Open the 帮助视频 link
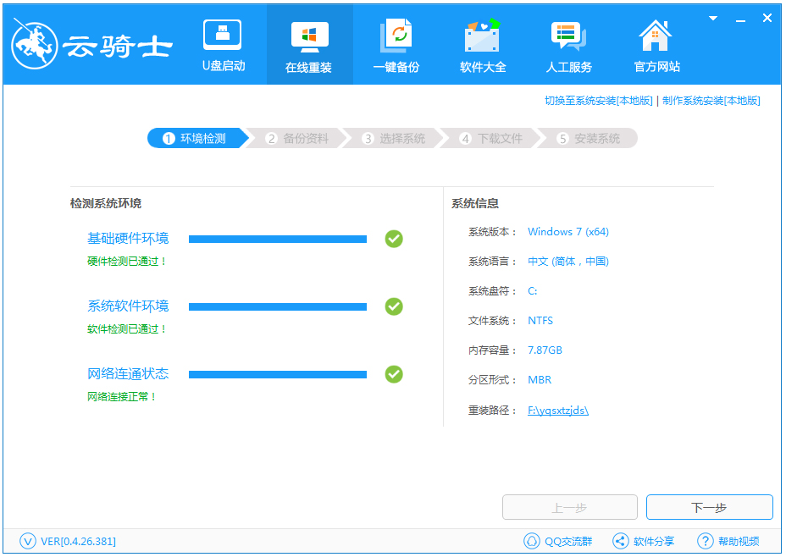The width and height of the screenshot is (786, 557). point(739,542)
